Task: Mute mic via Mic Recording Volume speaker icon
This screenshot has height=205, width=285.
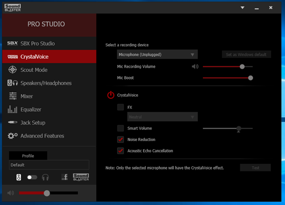Action: tap(195, 67)
